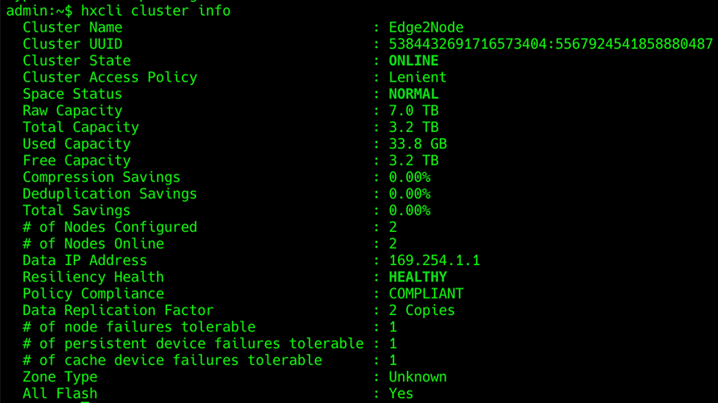The image size is (718, 403).
Task: Click the 2 Copies replication factor value
Action: (421, 310)
